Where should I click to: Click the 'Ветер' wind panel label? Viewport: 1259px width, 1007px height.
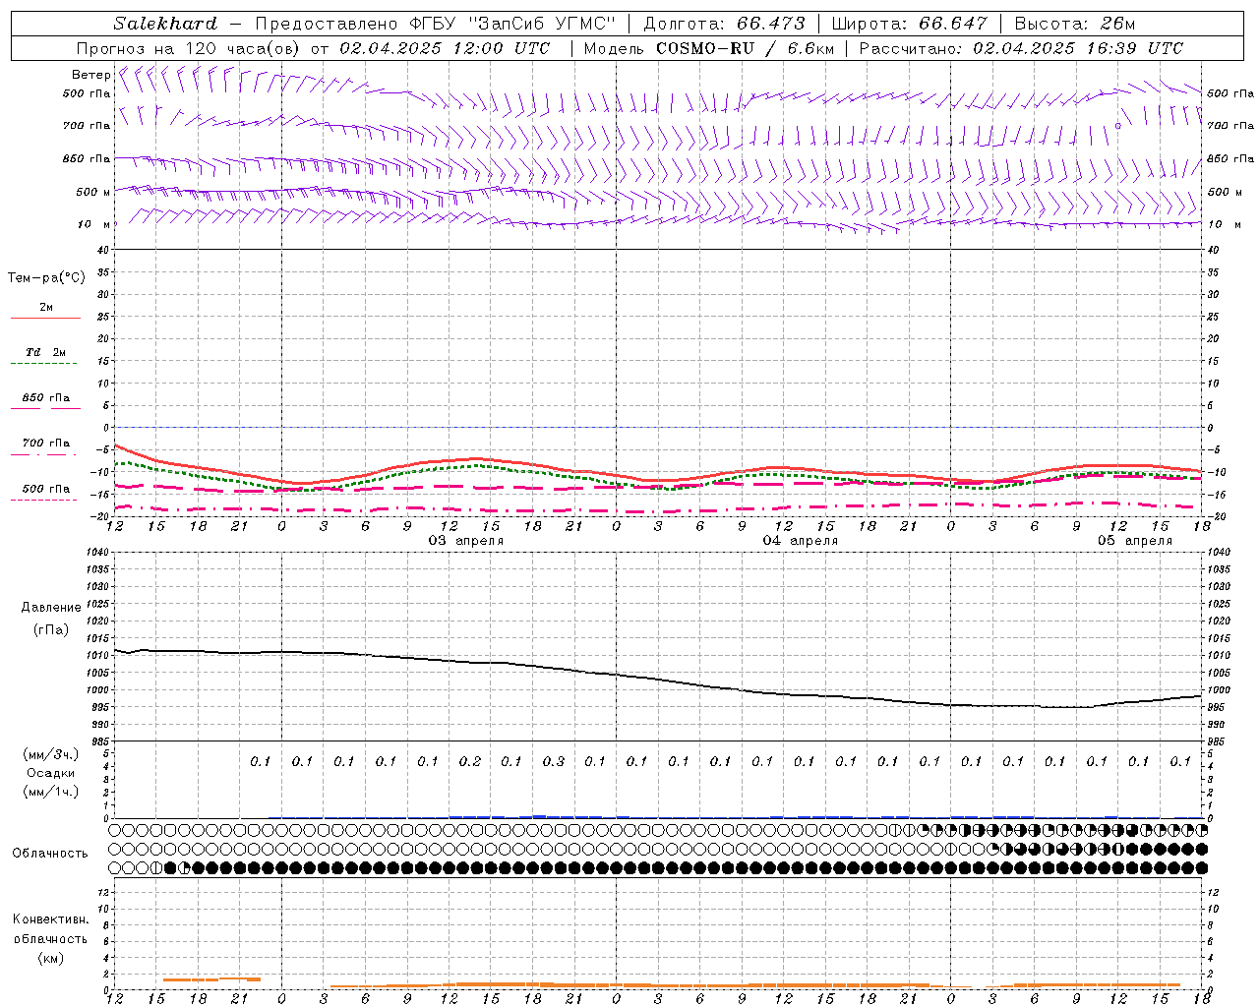[x=91, y=75]
